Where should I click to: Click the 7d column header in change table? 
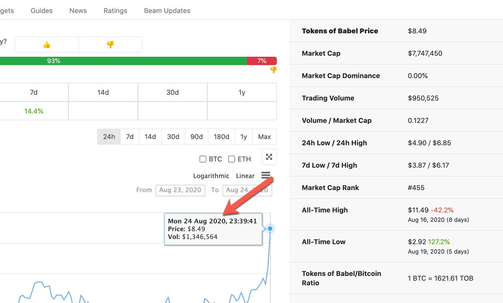point(34,92)
